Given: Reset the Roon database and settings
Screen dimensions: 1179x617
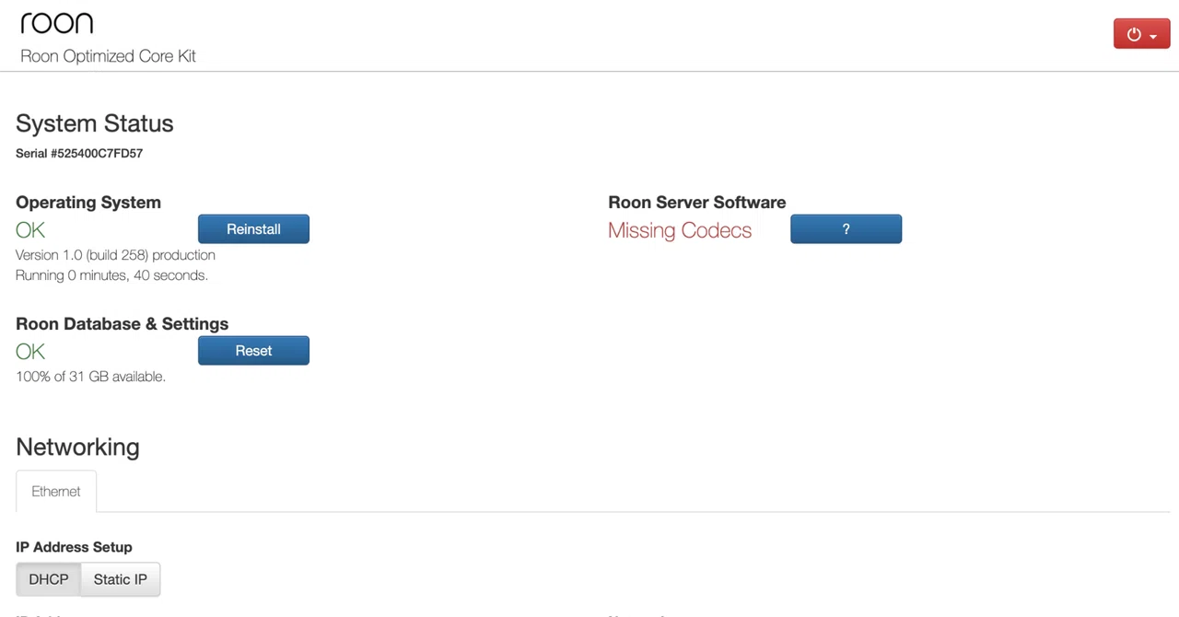Looking at the screenshot, I should coord(253,351).
